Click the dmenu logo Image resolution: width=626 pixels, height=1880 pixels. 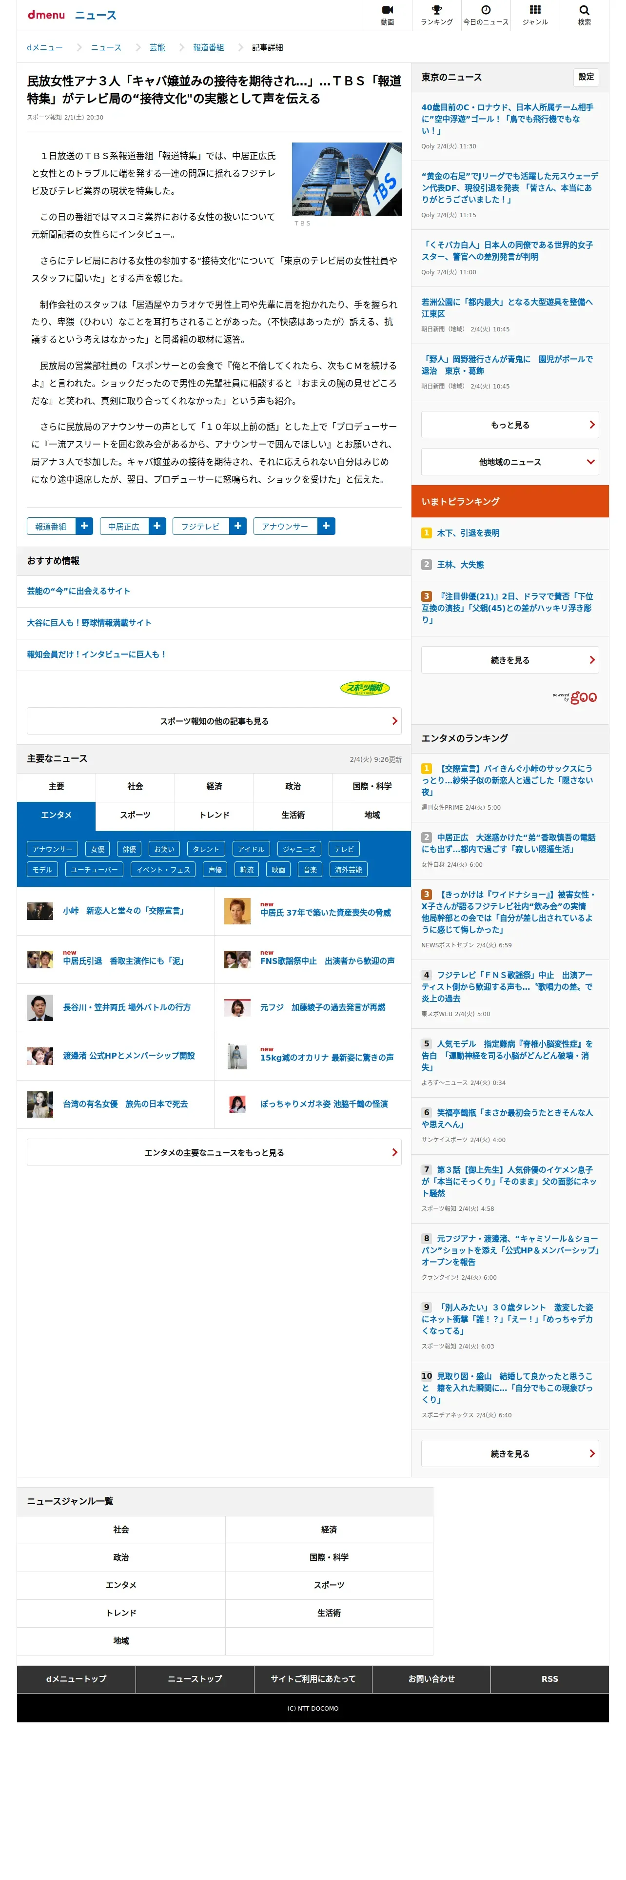46,15
